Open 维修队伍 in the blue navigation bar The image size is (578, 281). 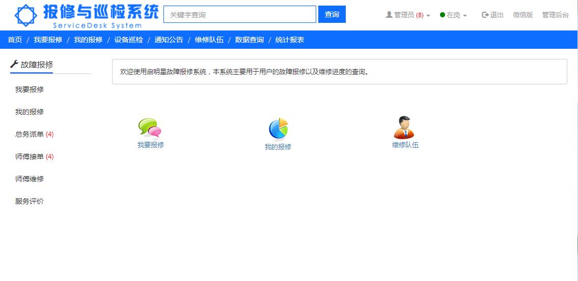[x=209, y=40]
